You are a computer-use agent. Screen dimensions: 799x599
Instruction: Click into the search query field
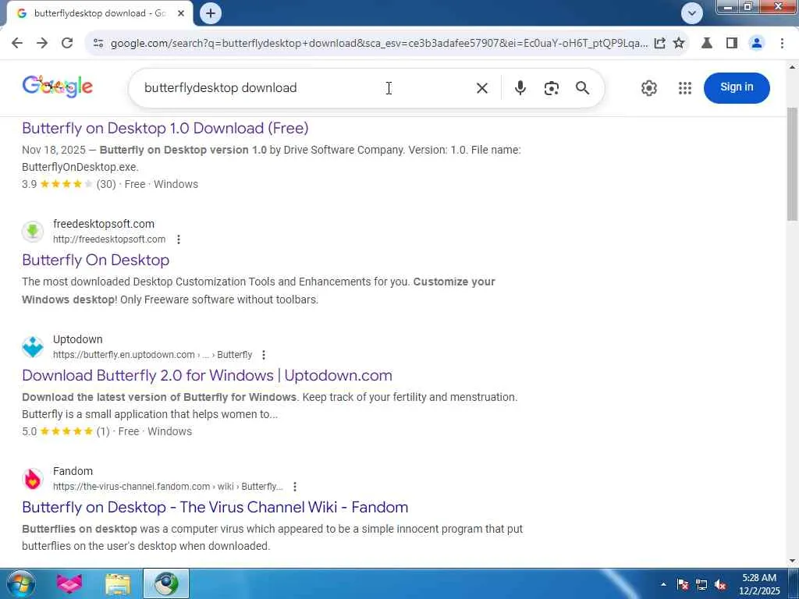pyautogui.click(x=306, y=88)
